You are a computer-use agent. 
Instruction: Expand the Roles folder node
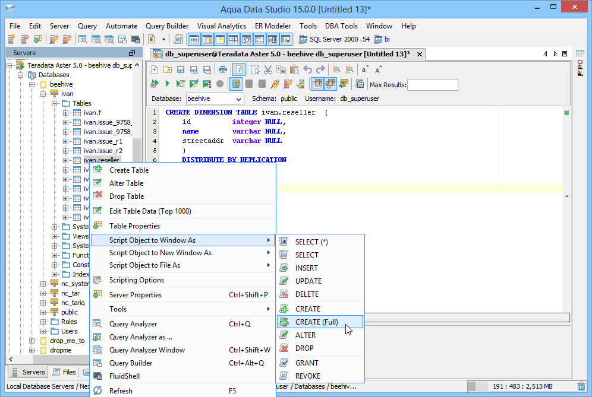pyautogui.click(x=43, y=322)
